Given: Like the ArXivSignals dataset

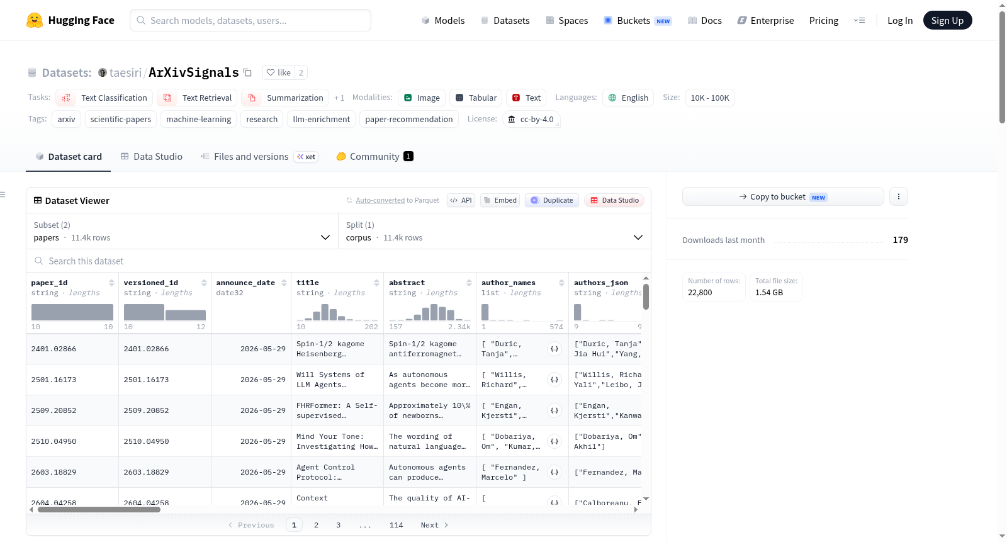Looking at the screenshot, I should point(278,72).
